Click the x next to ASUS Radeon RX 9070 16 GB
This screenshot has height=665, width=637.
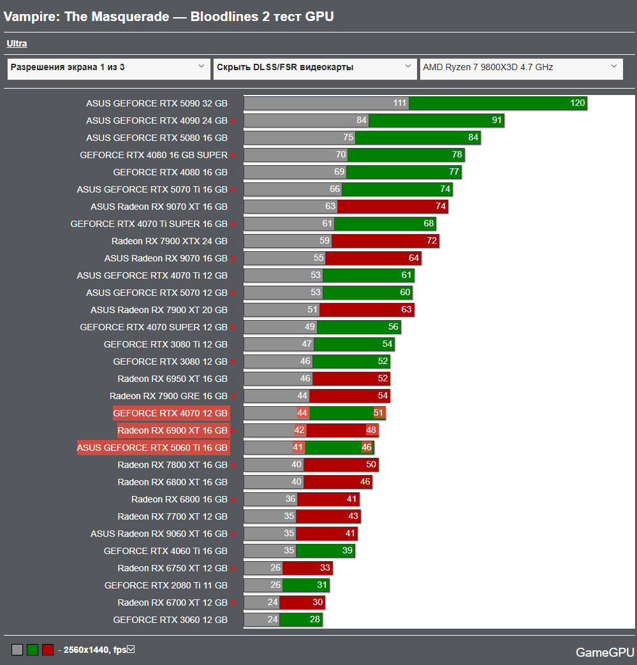[x=233, y=259]
